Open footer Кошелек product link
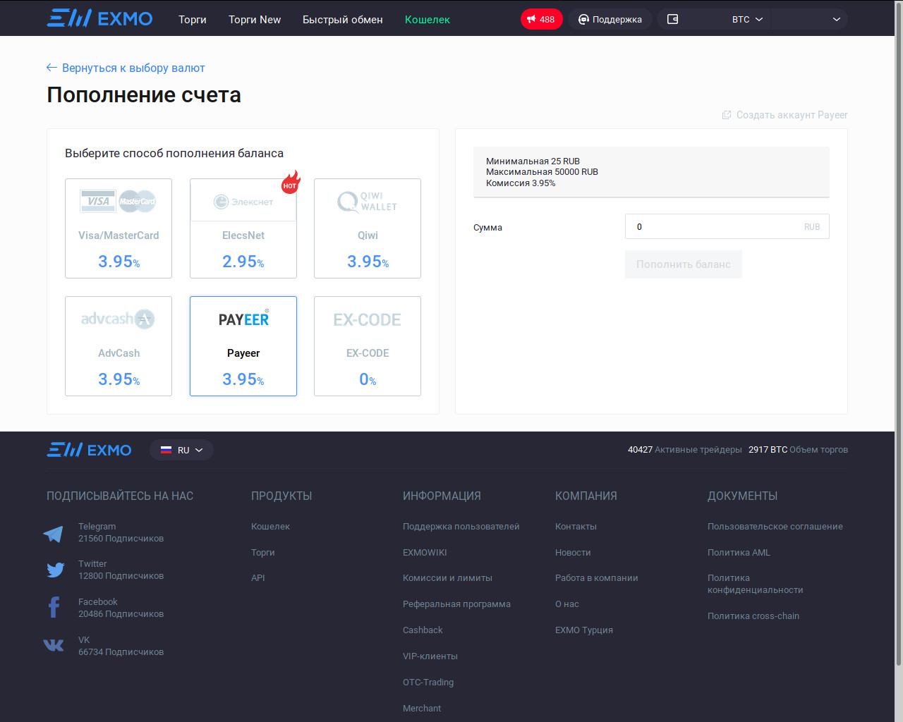This screenshot has height=722, width=903. (270, 527)
